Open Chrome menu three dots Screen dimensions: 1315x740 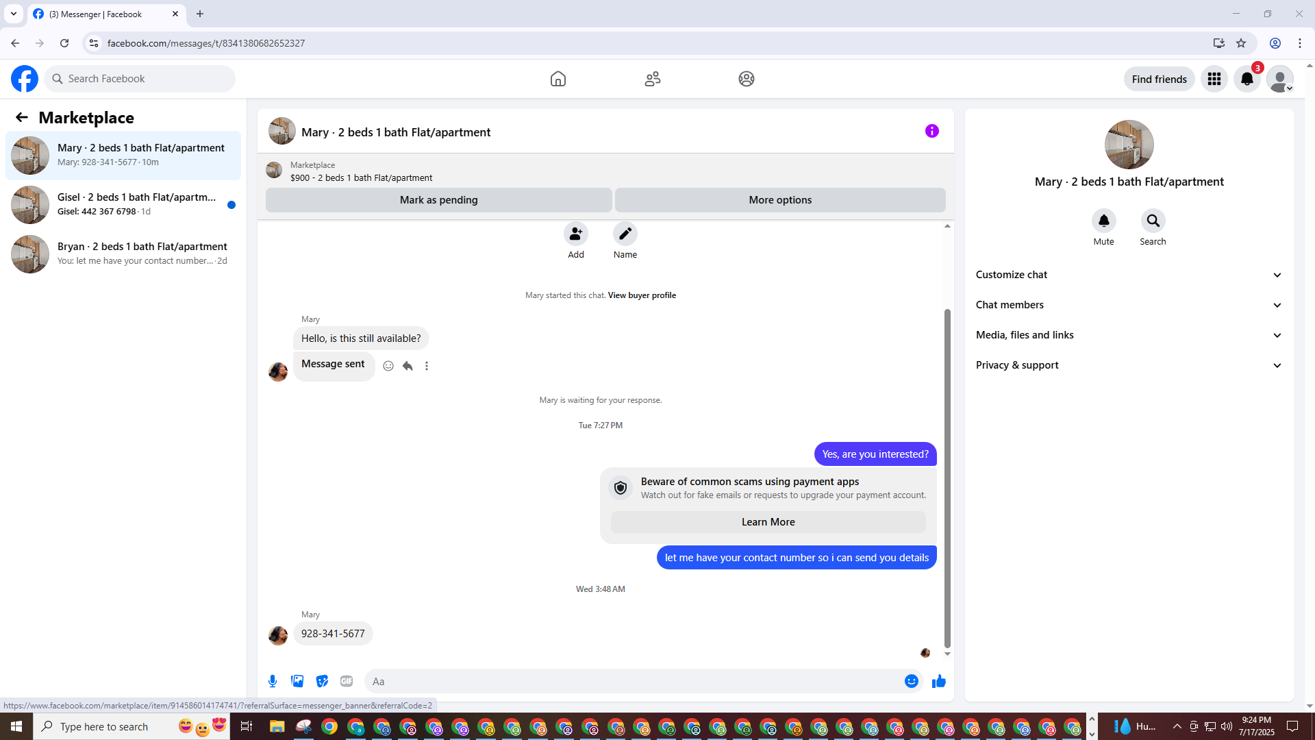click(1300, 43)
